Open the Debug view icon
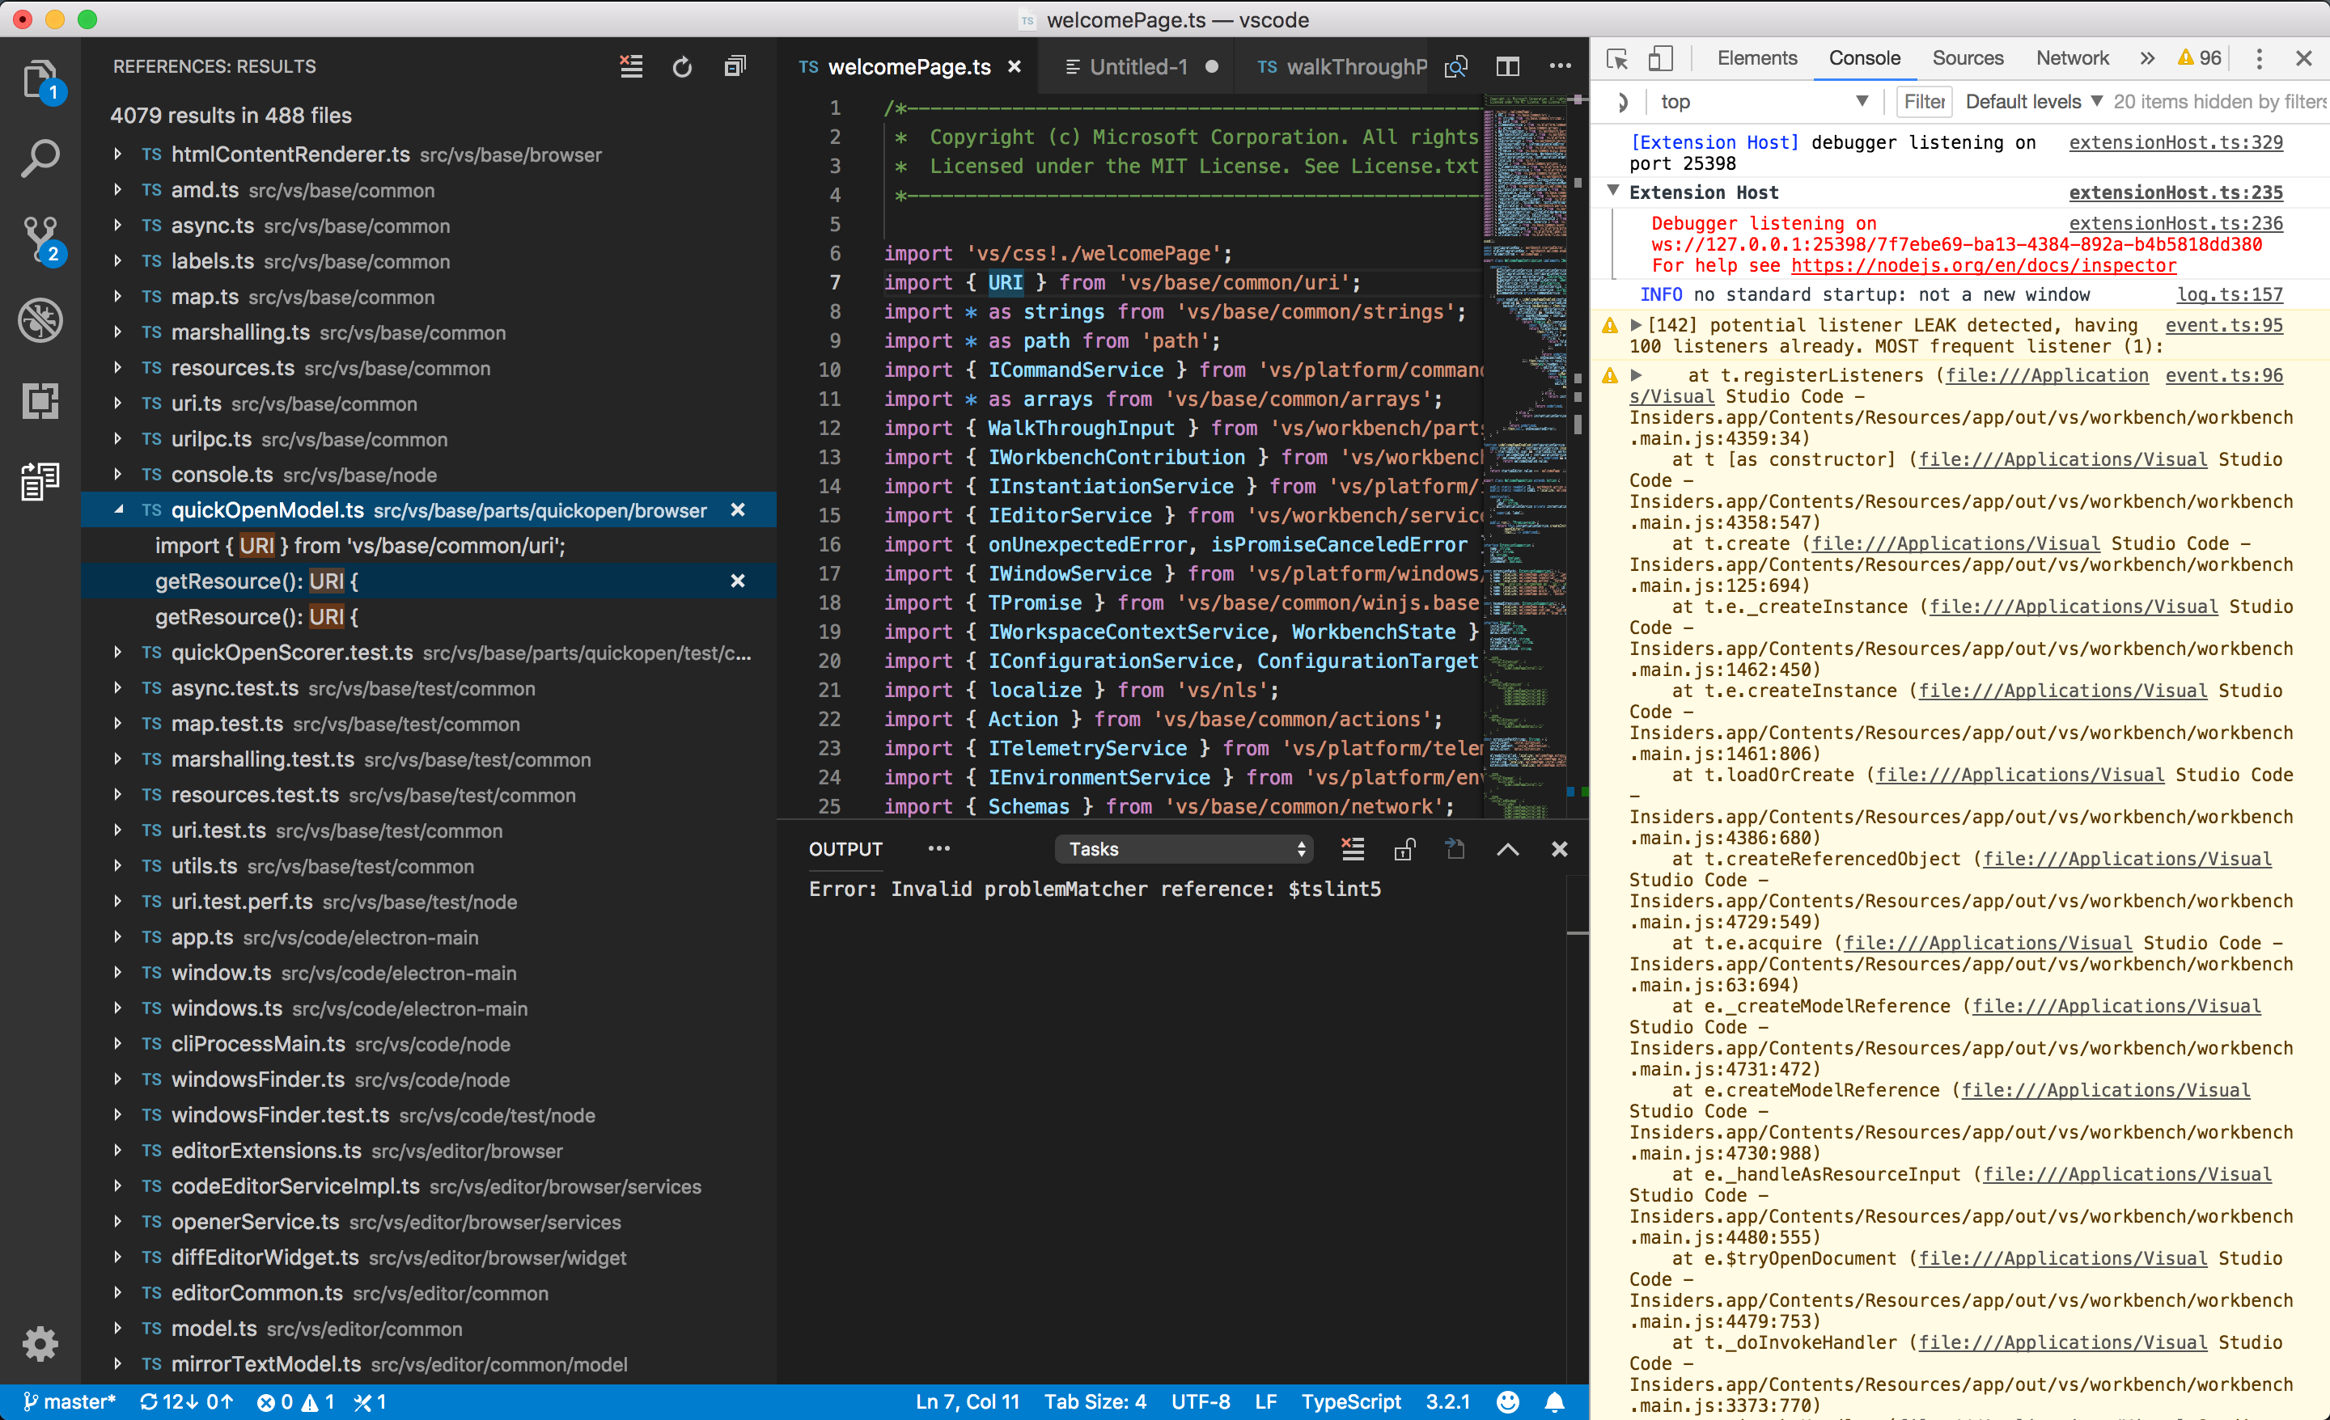The width and height of the screenshot is (2330, 1420). point(40,320)
